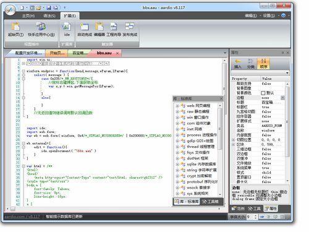Click the 工程向导 project wizard icon

pyautogui.click(x=114, y=27)
